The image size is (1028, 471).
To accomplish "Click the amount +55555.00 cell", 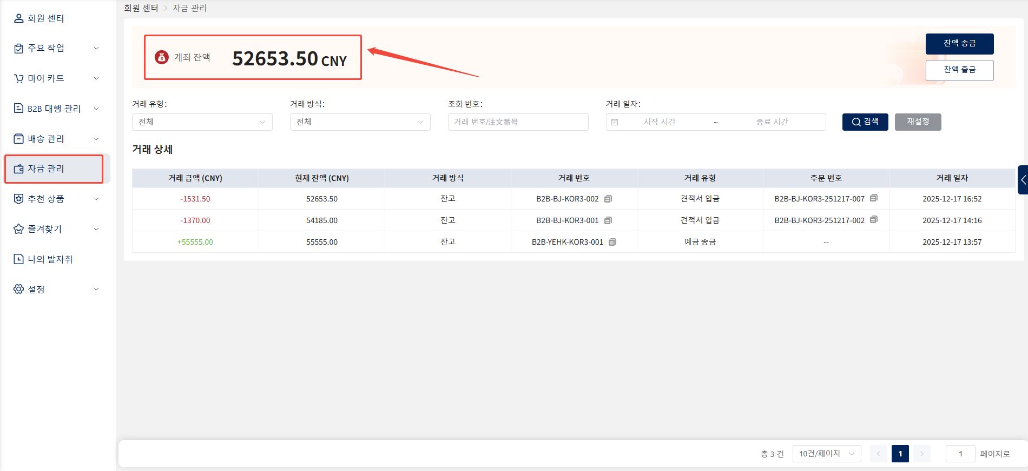I will point(195,242).
